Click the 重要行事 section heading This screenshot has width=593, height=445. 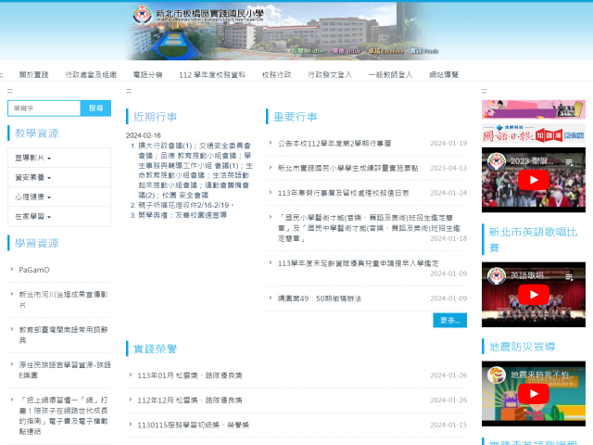coord(295,117)
